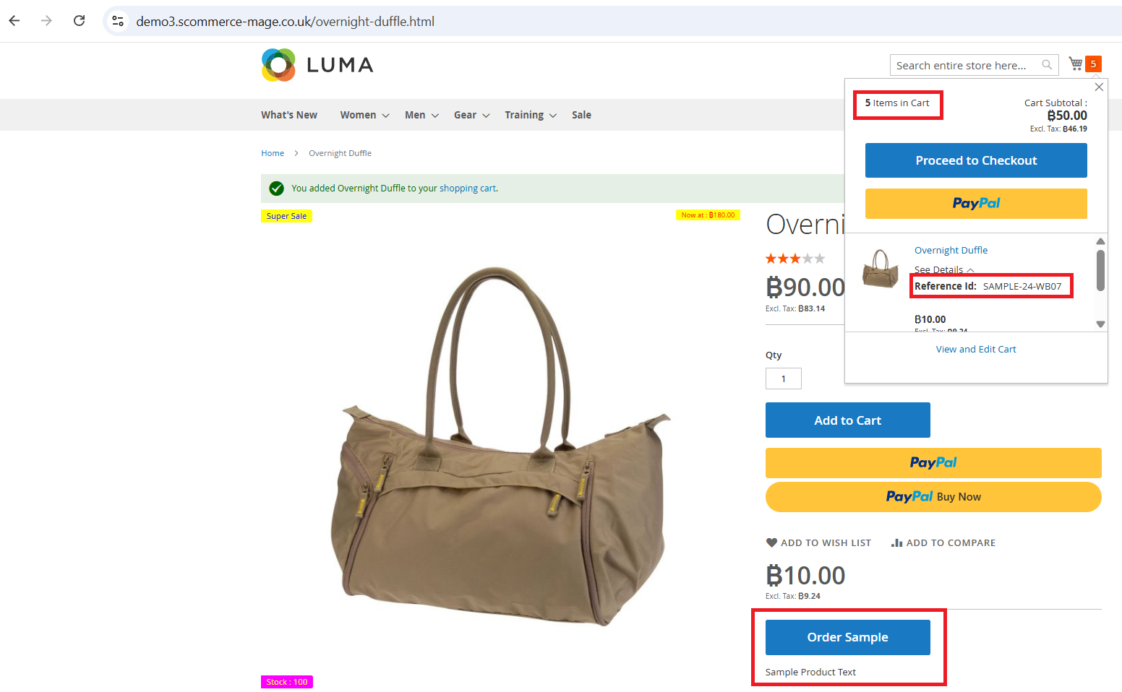Screen dimensions: 1122x692
Task: Open View and Edit Cart link
Action: [x=976, y=349]
